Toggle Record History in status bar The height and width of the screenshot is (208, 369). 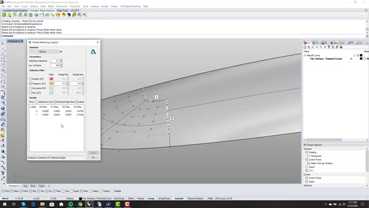(195, 199)
